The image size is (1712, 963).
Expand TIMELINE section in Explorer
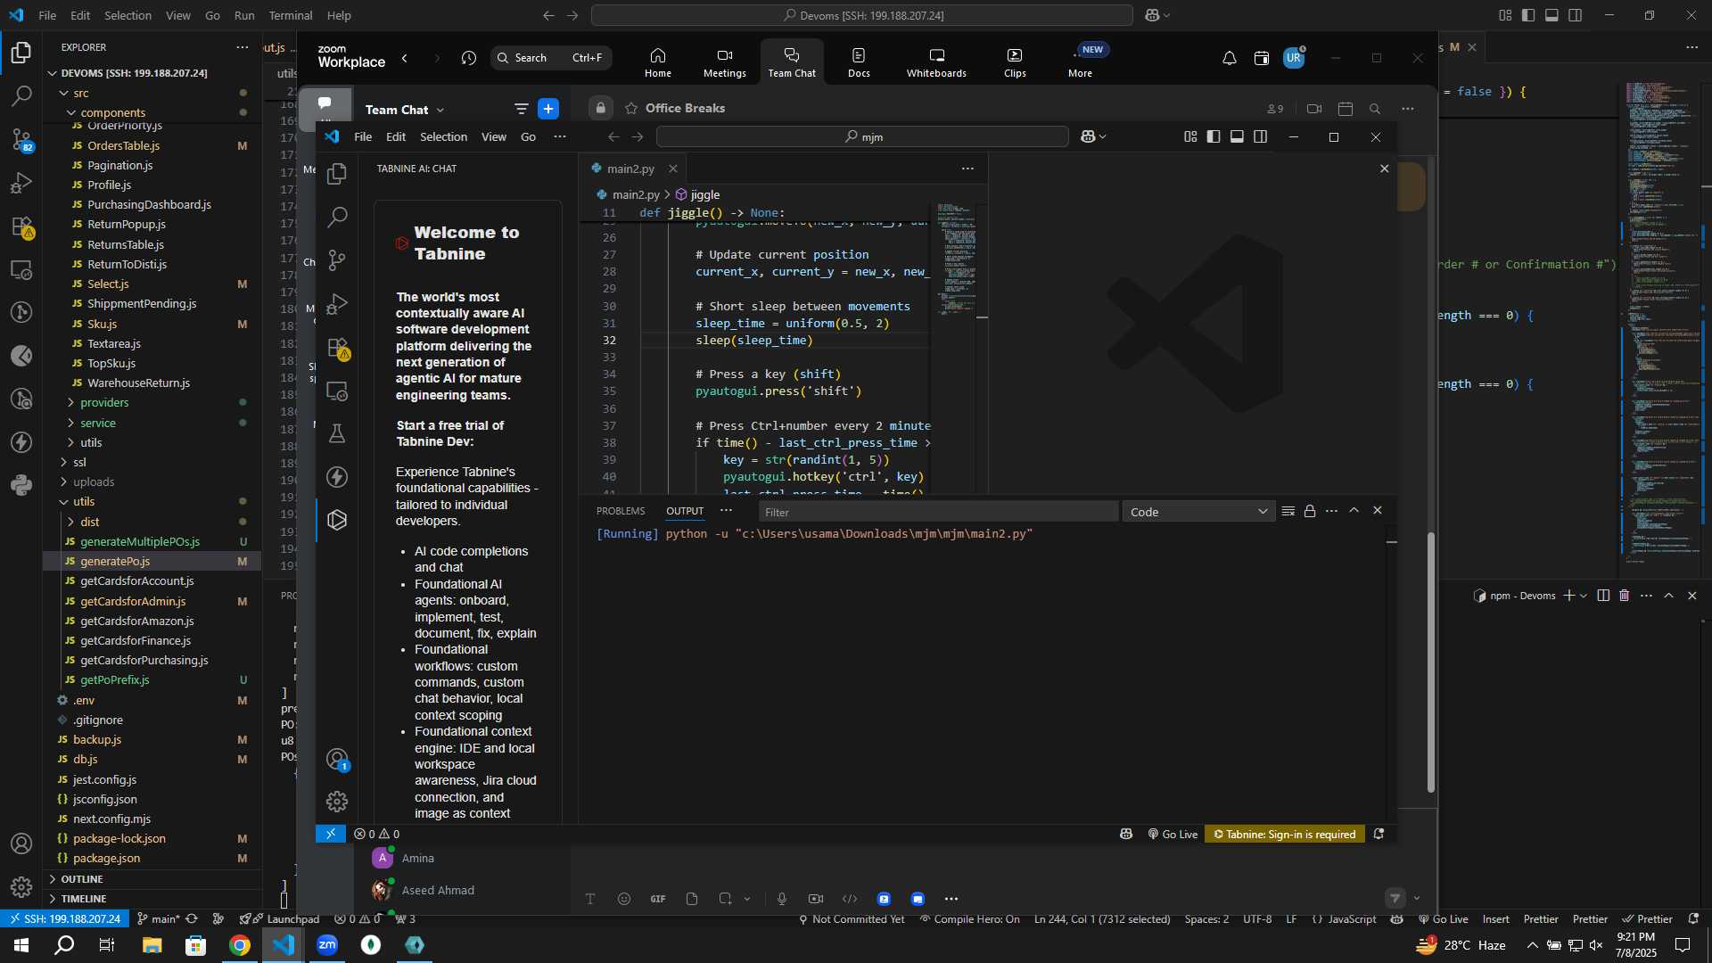point(152,899)
